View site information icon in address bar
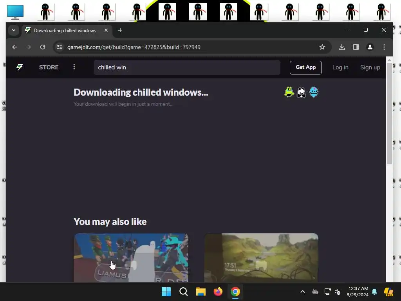Viewport: 401px width, 301px height. coord(60,47)
